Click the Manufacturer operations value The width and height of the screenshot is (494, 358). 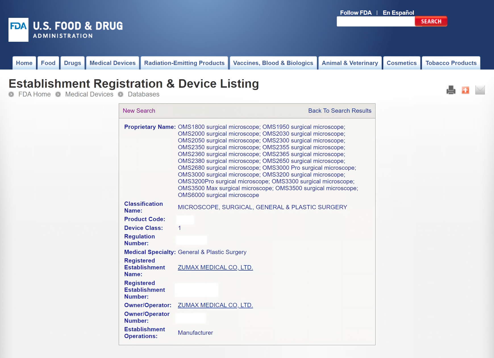(195, 333)
